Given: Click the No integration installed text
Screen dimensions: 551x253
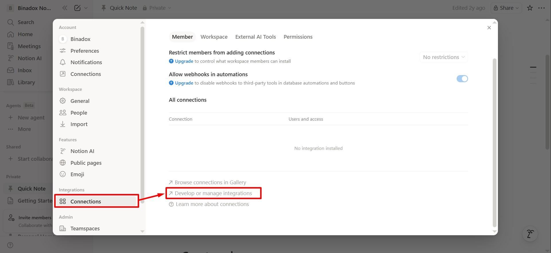Looking at the screenshot, I should [x=318, y=148].
